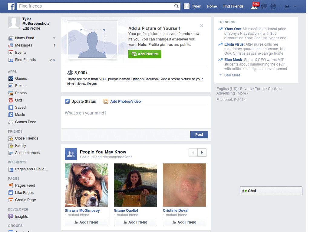310x232 pixels.
Task: Open the Xbox One trending topic
Action: tap(232, 29)
